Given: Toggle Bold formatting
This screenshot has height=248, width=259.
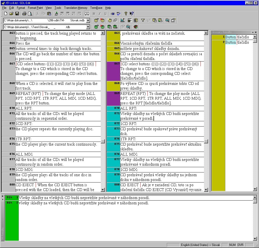Looking at the screenshot, I should (x=94, y=14).
